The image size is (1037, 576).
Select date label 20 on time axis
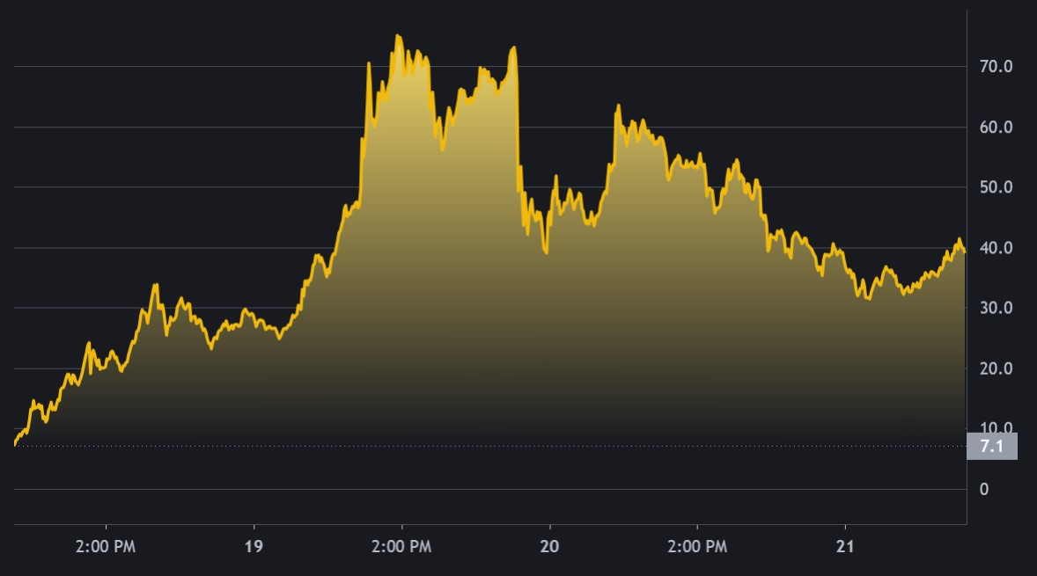click(550, 547)
